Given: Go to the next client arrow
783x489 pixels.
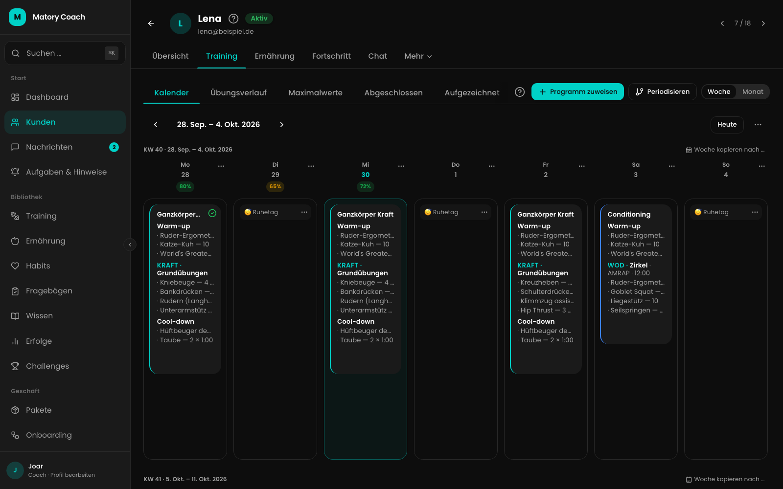Looking at the screenshot, I should click(x=763, y=23).
